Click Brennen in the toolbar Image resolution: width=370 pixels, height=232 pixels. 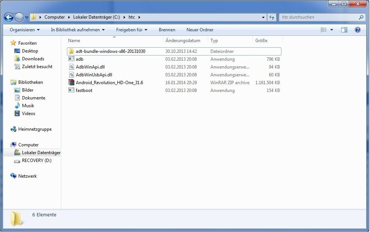click(167, 30)
